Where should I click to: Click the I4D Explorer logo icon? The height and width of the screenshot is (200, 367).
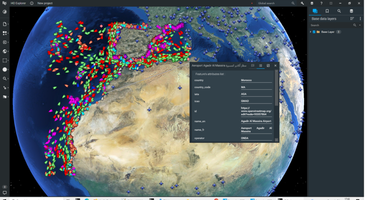4,3
